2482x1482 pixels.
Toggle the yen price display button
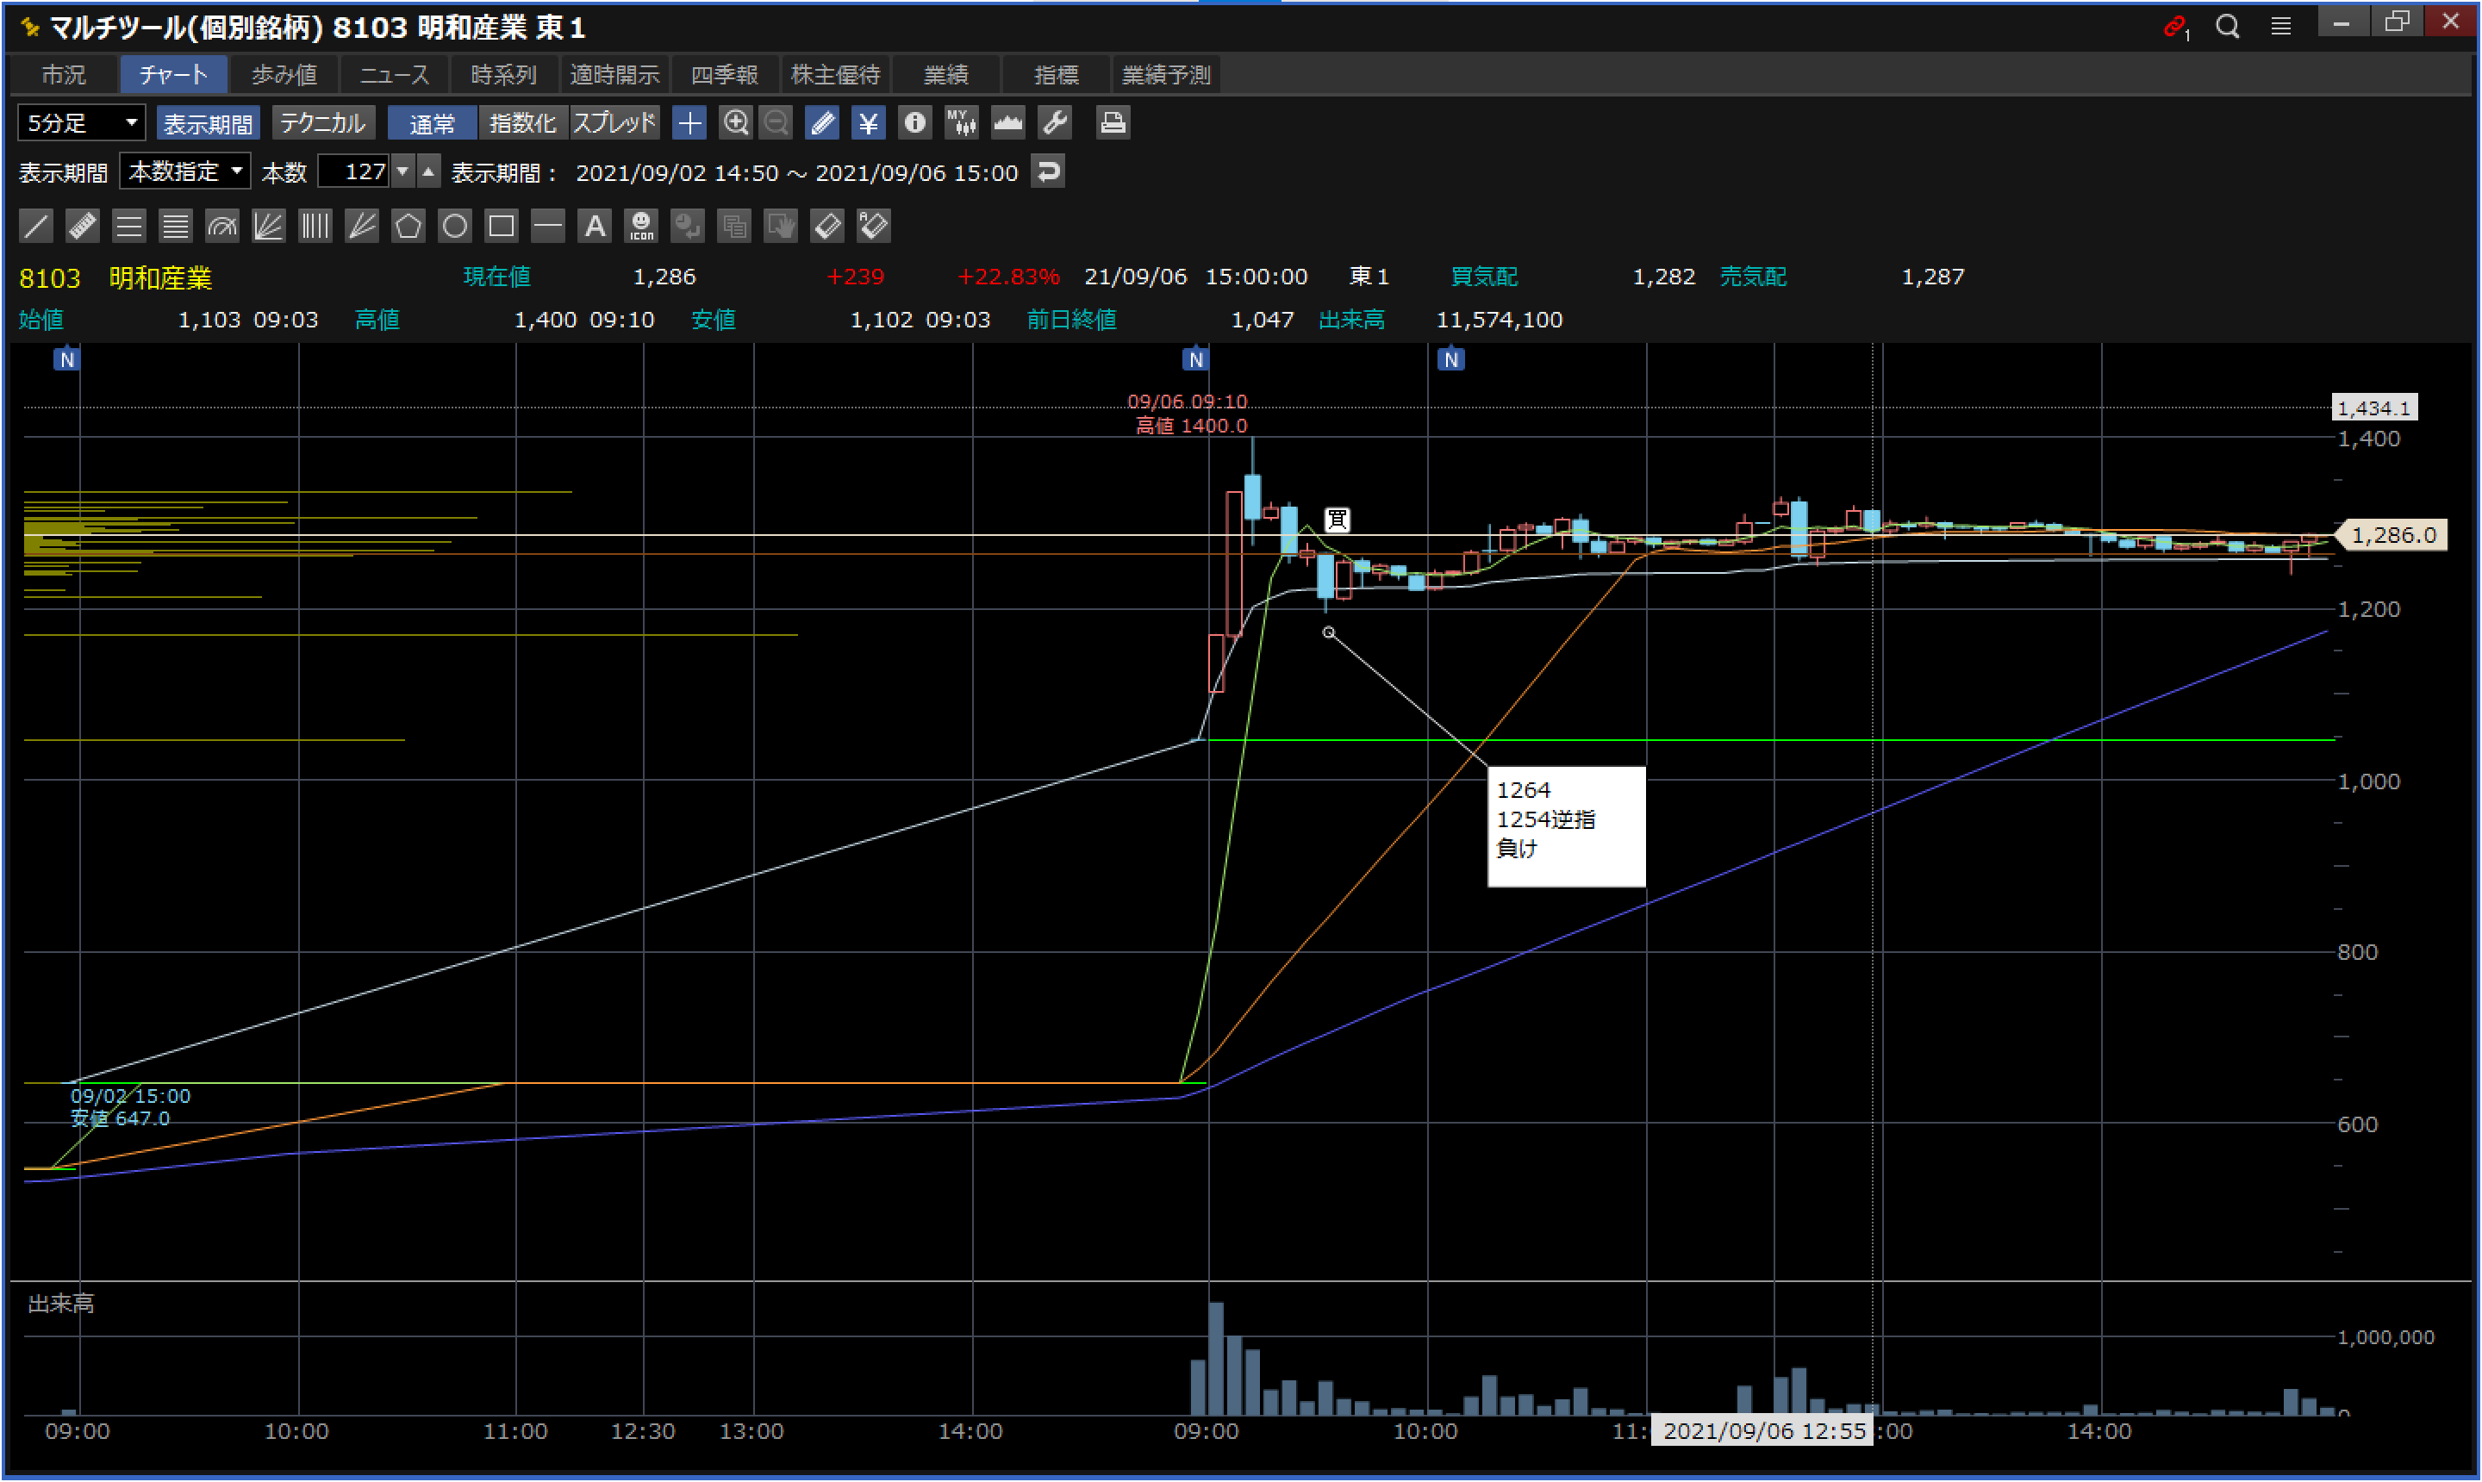[868, 123]
